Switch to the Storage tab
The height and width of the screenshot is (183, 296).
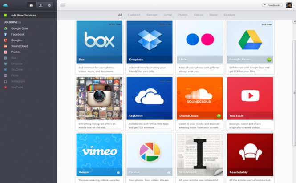point(152,15)
